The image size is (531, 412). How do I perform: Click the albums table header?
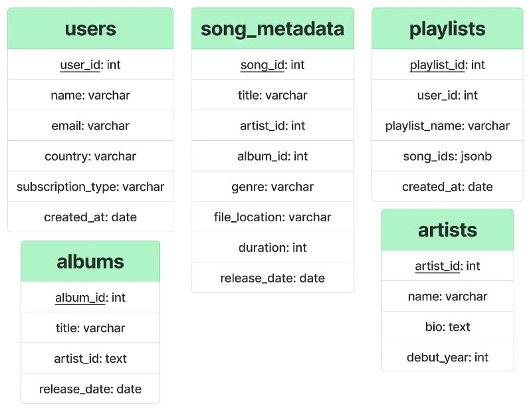coord(90,262)
